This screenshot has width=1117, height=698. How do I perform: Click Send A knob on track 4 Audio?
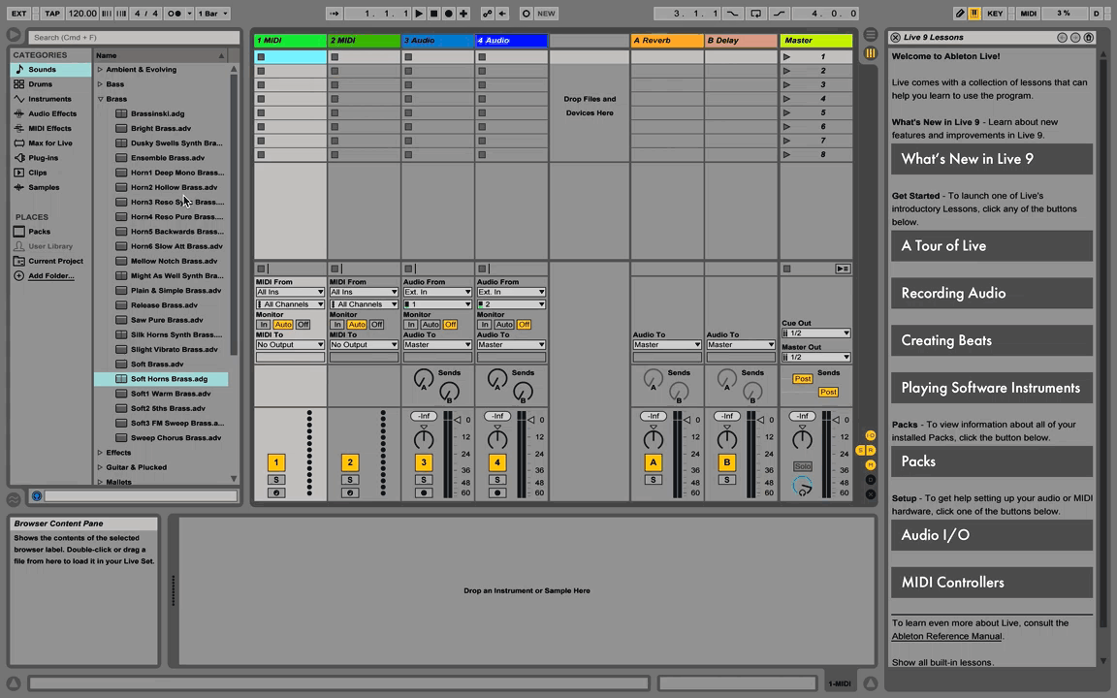pos(497,379)
